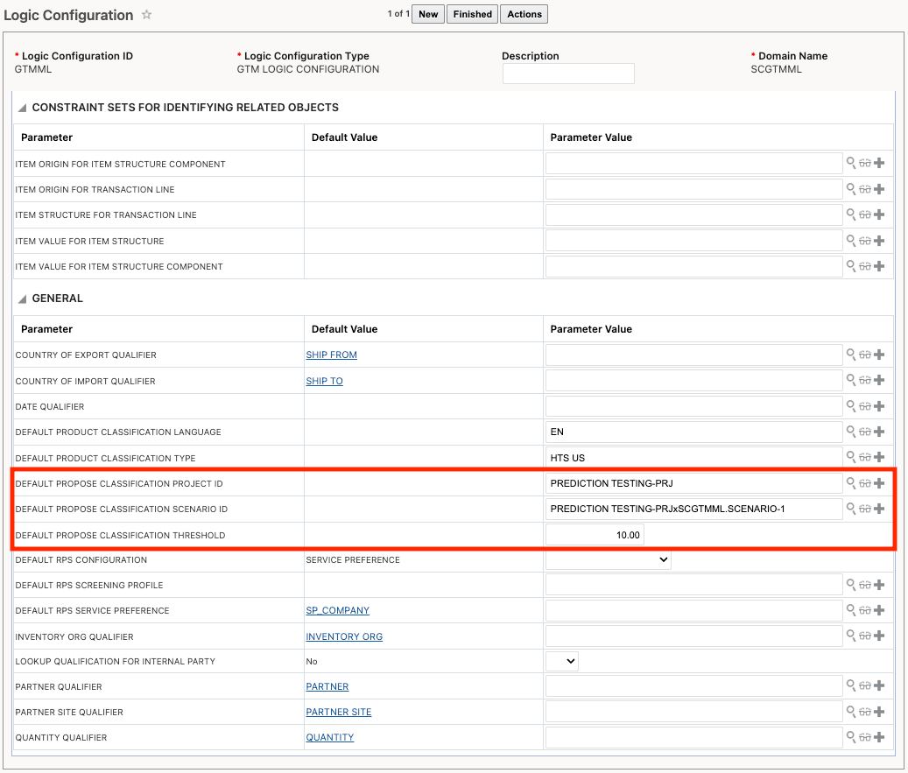Viewport: 908px width, 773px height.
Task: Click view glasses icon for DATE QUALIFIER
Action: [x=865, y=406]
